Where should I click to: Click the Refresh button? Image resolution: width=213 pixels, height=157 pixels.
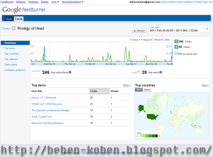click(x=139, y=31)
